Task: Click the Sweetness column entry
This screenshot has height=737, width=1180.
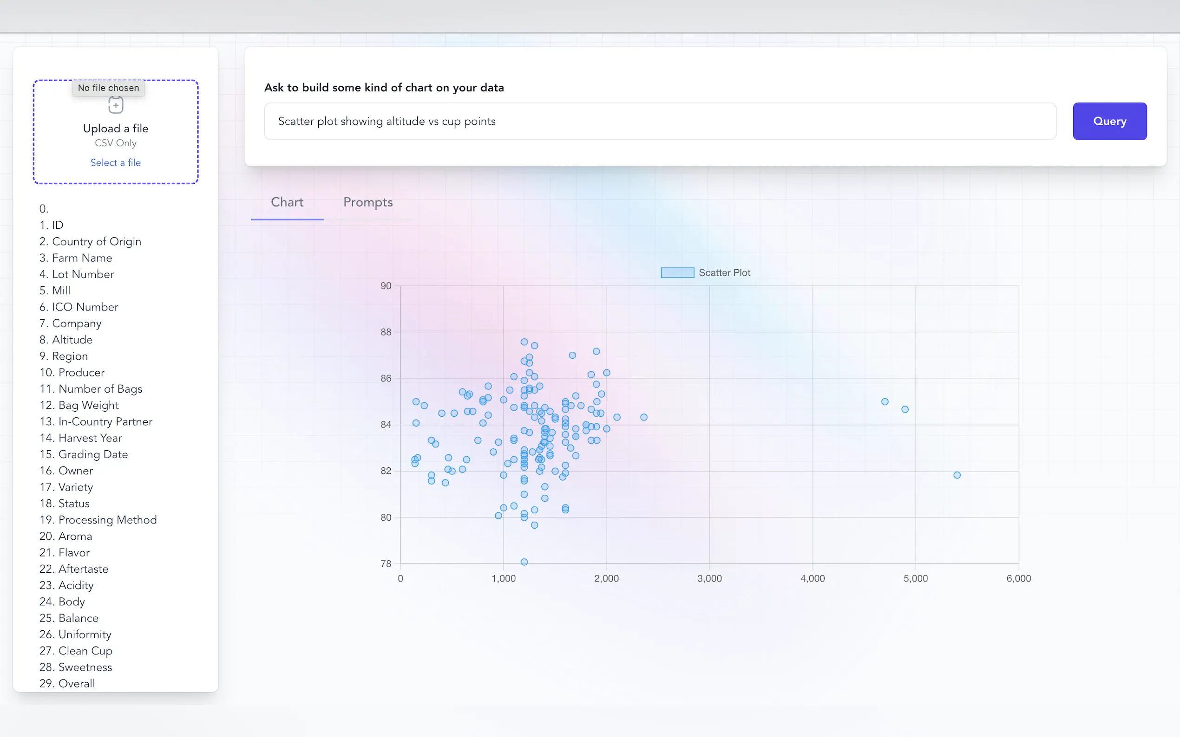Action: (x=85, y=667)
